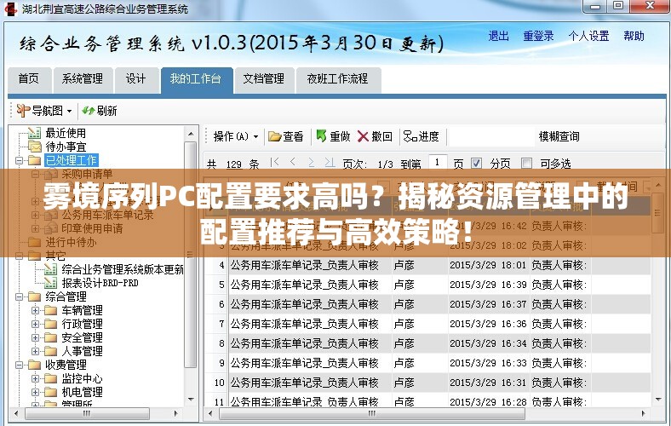This screenshot has height=426, width=671.
Task: Open the 操作(A) dropdown menu
Action: 236,136
